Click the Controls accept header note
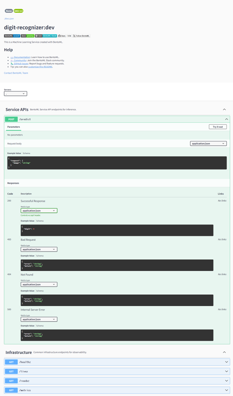 click(x=31, y=215)
